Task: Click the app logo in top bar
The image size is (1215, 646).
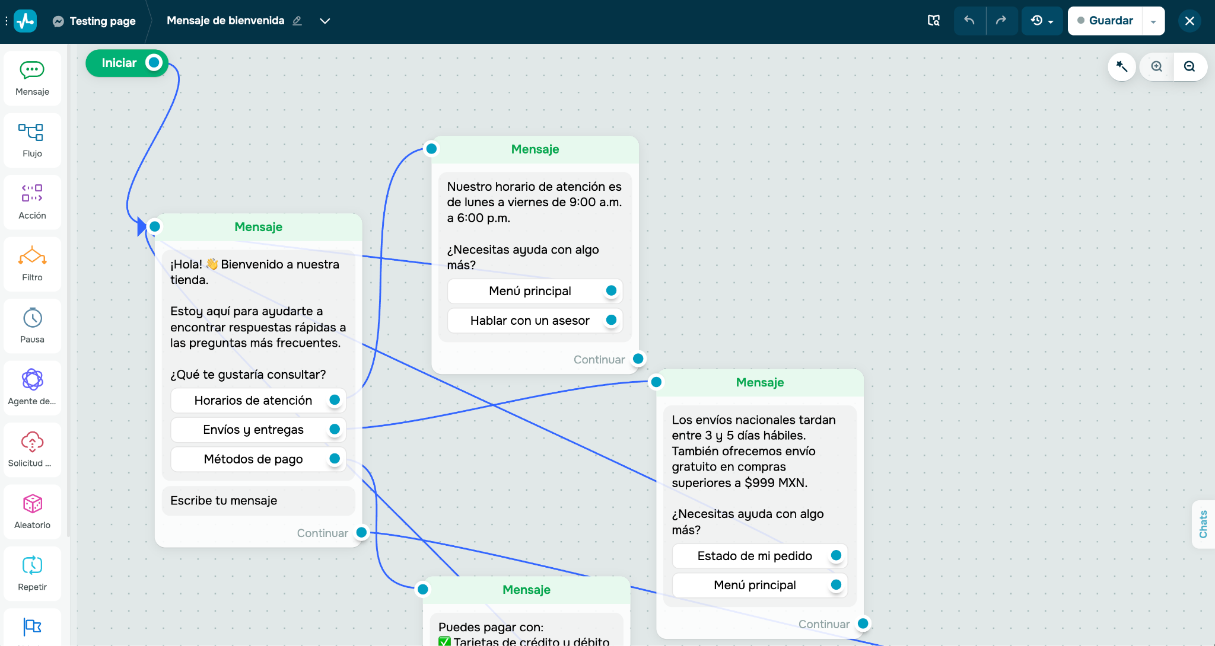Action: [x=26, y=21]
